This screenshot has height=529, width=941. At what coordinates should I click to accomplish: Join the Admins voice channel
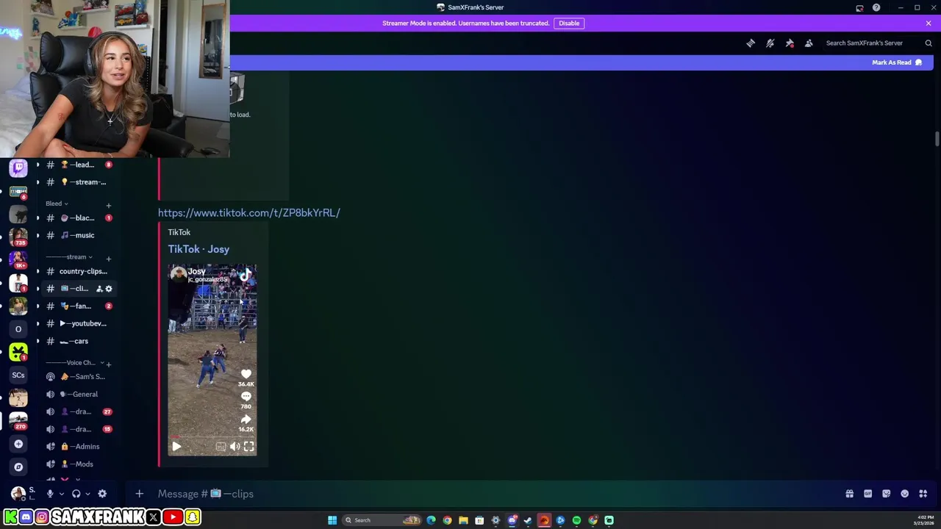(79, 447)
